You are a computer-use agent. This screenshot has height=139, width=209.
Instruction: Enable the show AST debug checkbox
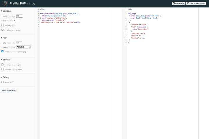pyautogui.click(x=3, y=82)
